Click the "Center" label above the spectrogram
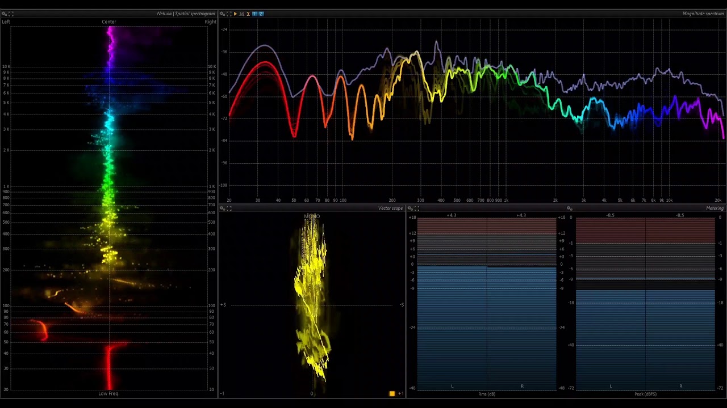 (109, 22)
